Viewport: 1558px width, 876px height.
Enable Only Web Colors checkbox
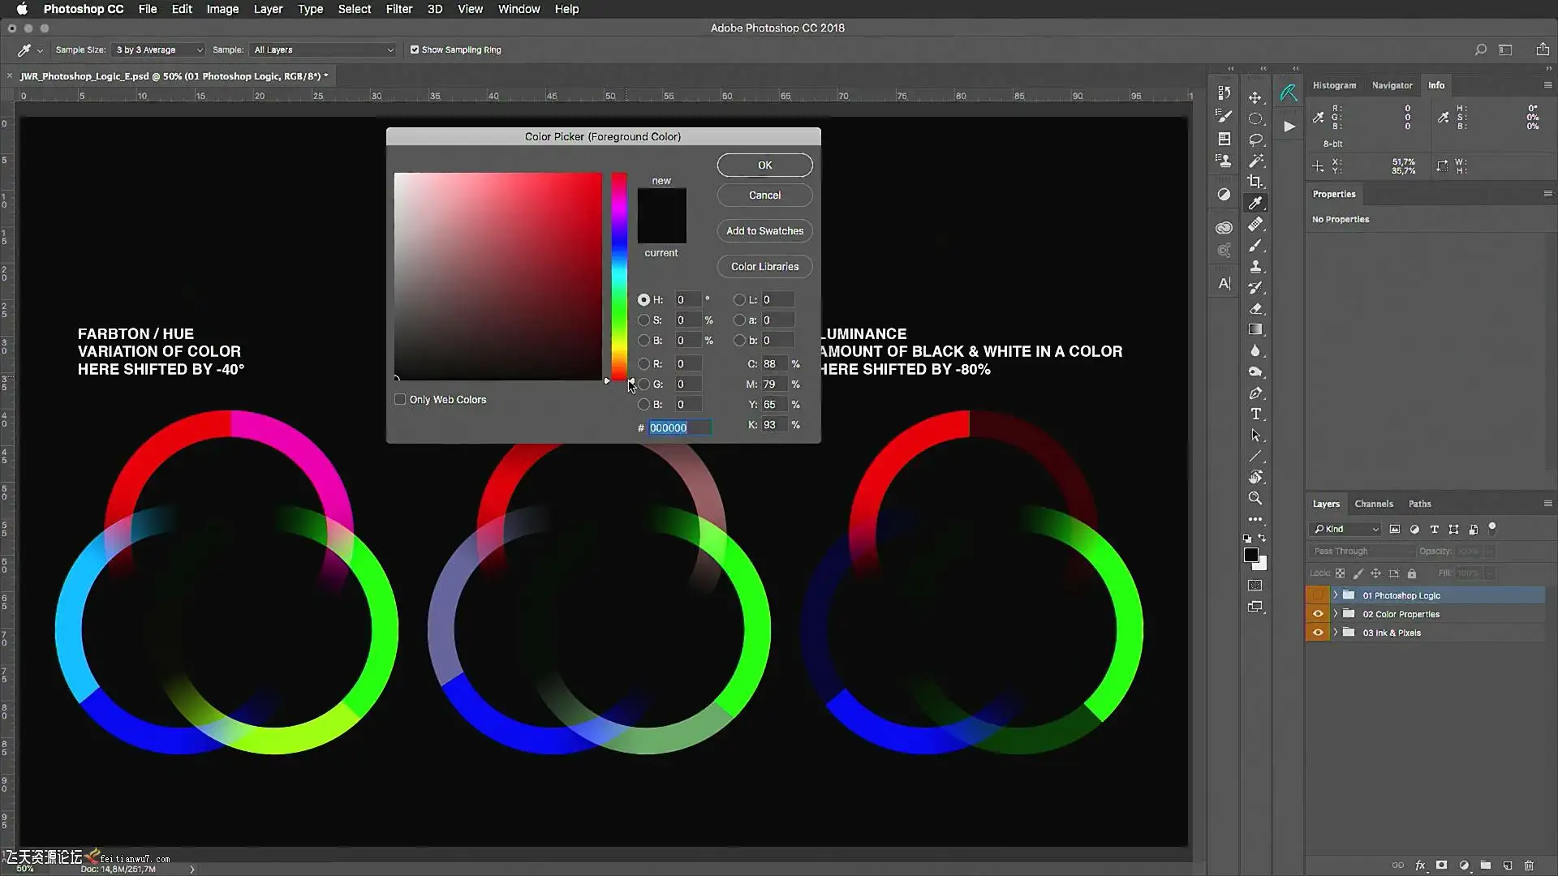pos(400,399)
